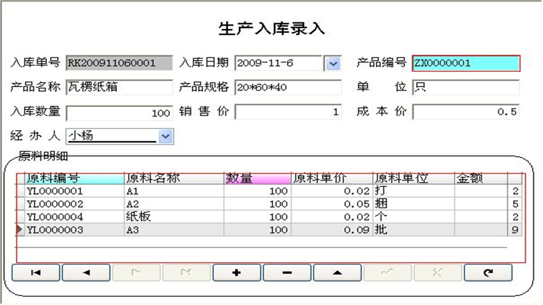Viewport: 543px width, 305px height.
Task: Focus the 销售价 text field
Action: point(288,112)
